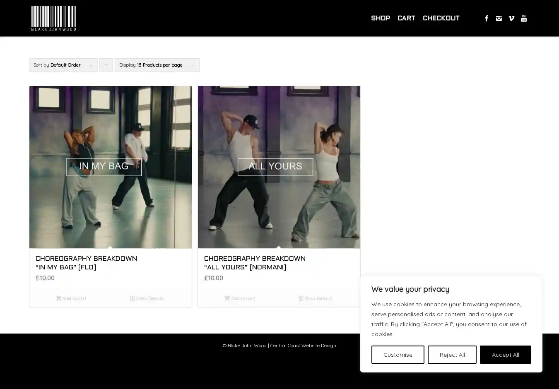Navigate to Checkout menu item
The image size is (559, 389).
pos(441,18)
